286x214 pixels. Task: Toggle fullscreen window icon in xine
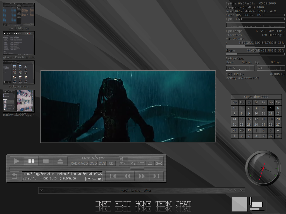pyautogui.click(x=141, y=163)
